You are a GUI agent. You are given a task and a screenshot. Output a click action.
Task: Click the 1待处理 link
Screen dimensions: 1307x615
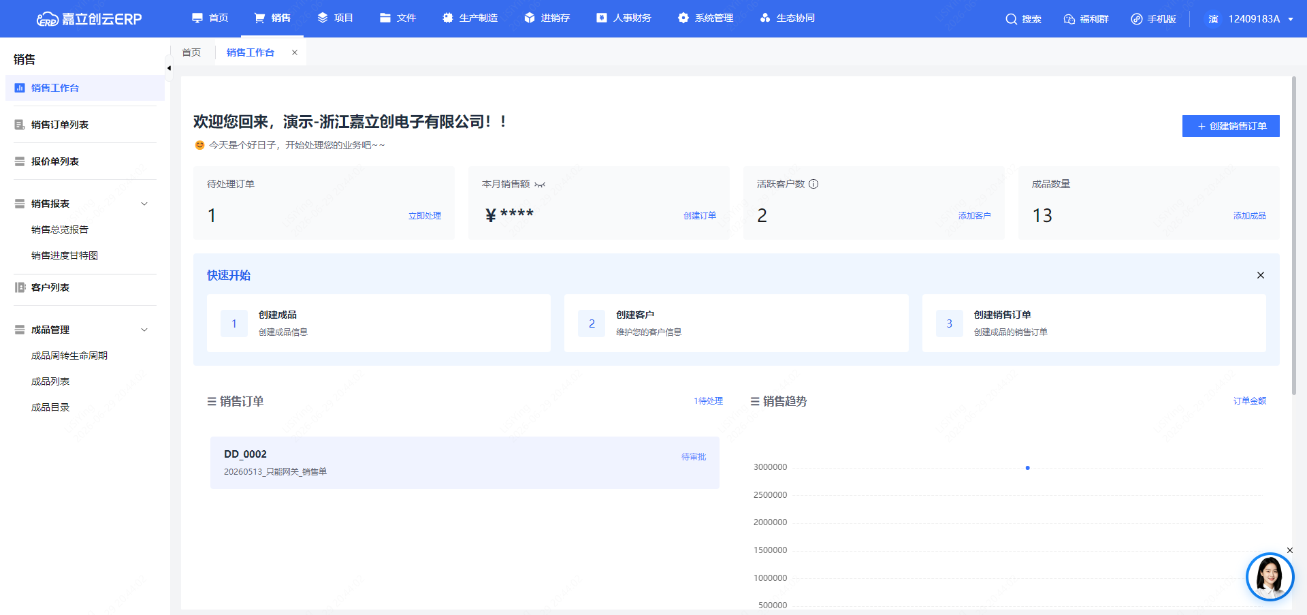point(709,401)
